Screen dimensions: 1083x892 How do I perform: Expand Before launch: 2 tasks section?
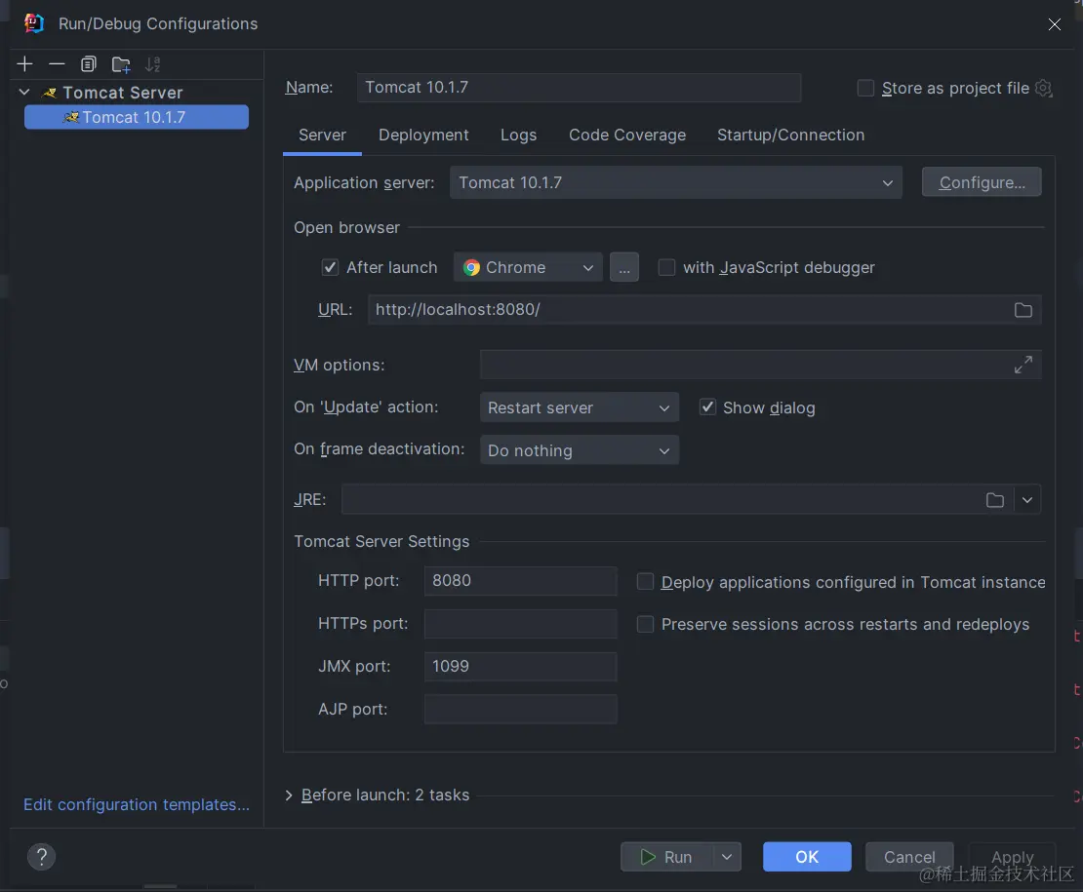point(289,795)
